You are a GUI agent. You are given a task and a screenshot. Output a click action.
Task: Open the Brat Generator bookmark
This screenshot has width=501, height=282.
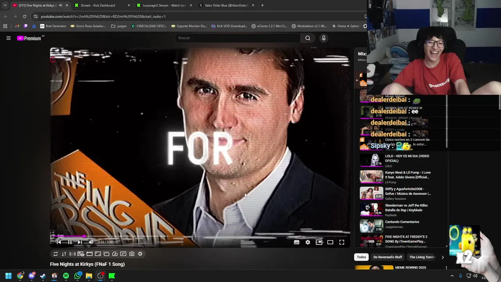[53, 26]
